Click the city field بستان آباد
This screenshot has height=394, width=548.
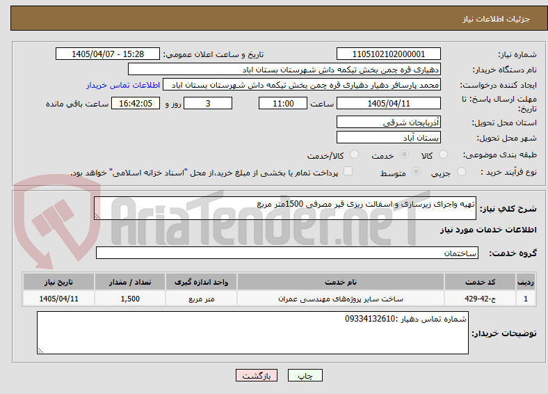click(389, 137)
